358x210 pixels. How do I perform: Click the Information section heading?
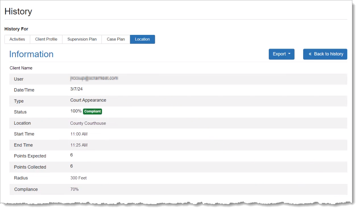[31, 54]
